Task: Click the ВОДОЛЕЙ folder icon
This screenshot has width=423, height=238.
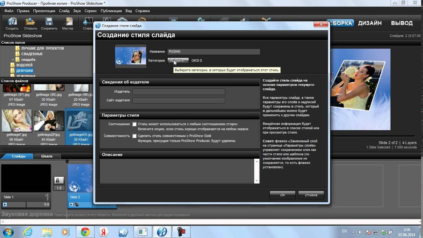Action: pos(13,65)
